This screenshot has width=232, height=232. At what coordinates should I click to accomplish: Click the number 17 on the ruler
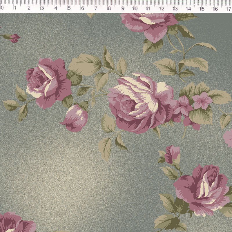click(228, 8)
